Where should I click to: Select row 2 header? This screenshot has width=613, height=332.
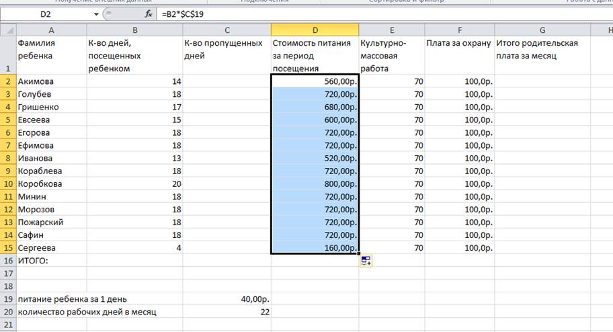8,81
